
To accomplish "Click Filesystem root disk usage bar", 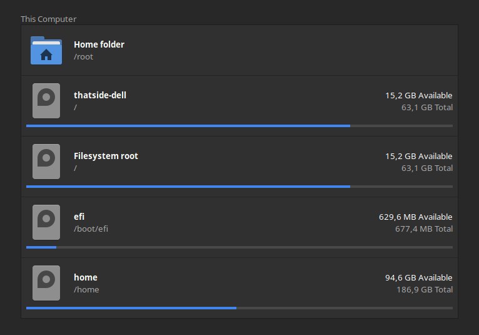I will pyautogui.click(x=239, y=187).
